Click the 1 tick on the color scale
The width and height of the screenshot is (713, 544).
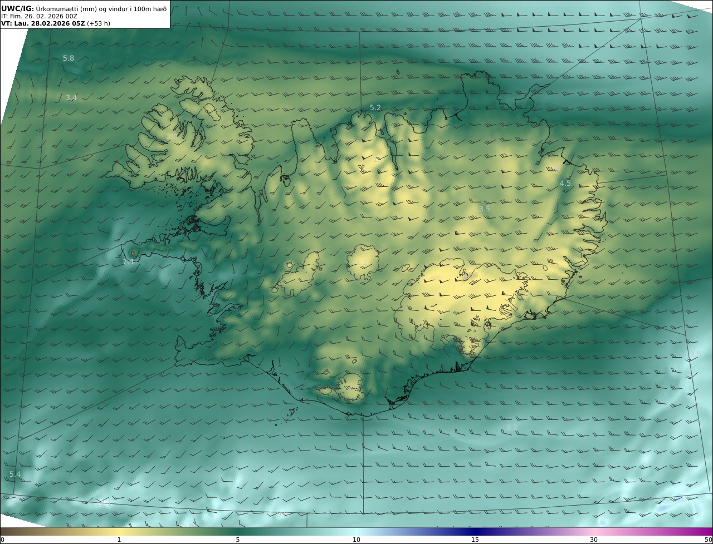pos(119,540)
